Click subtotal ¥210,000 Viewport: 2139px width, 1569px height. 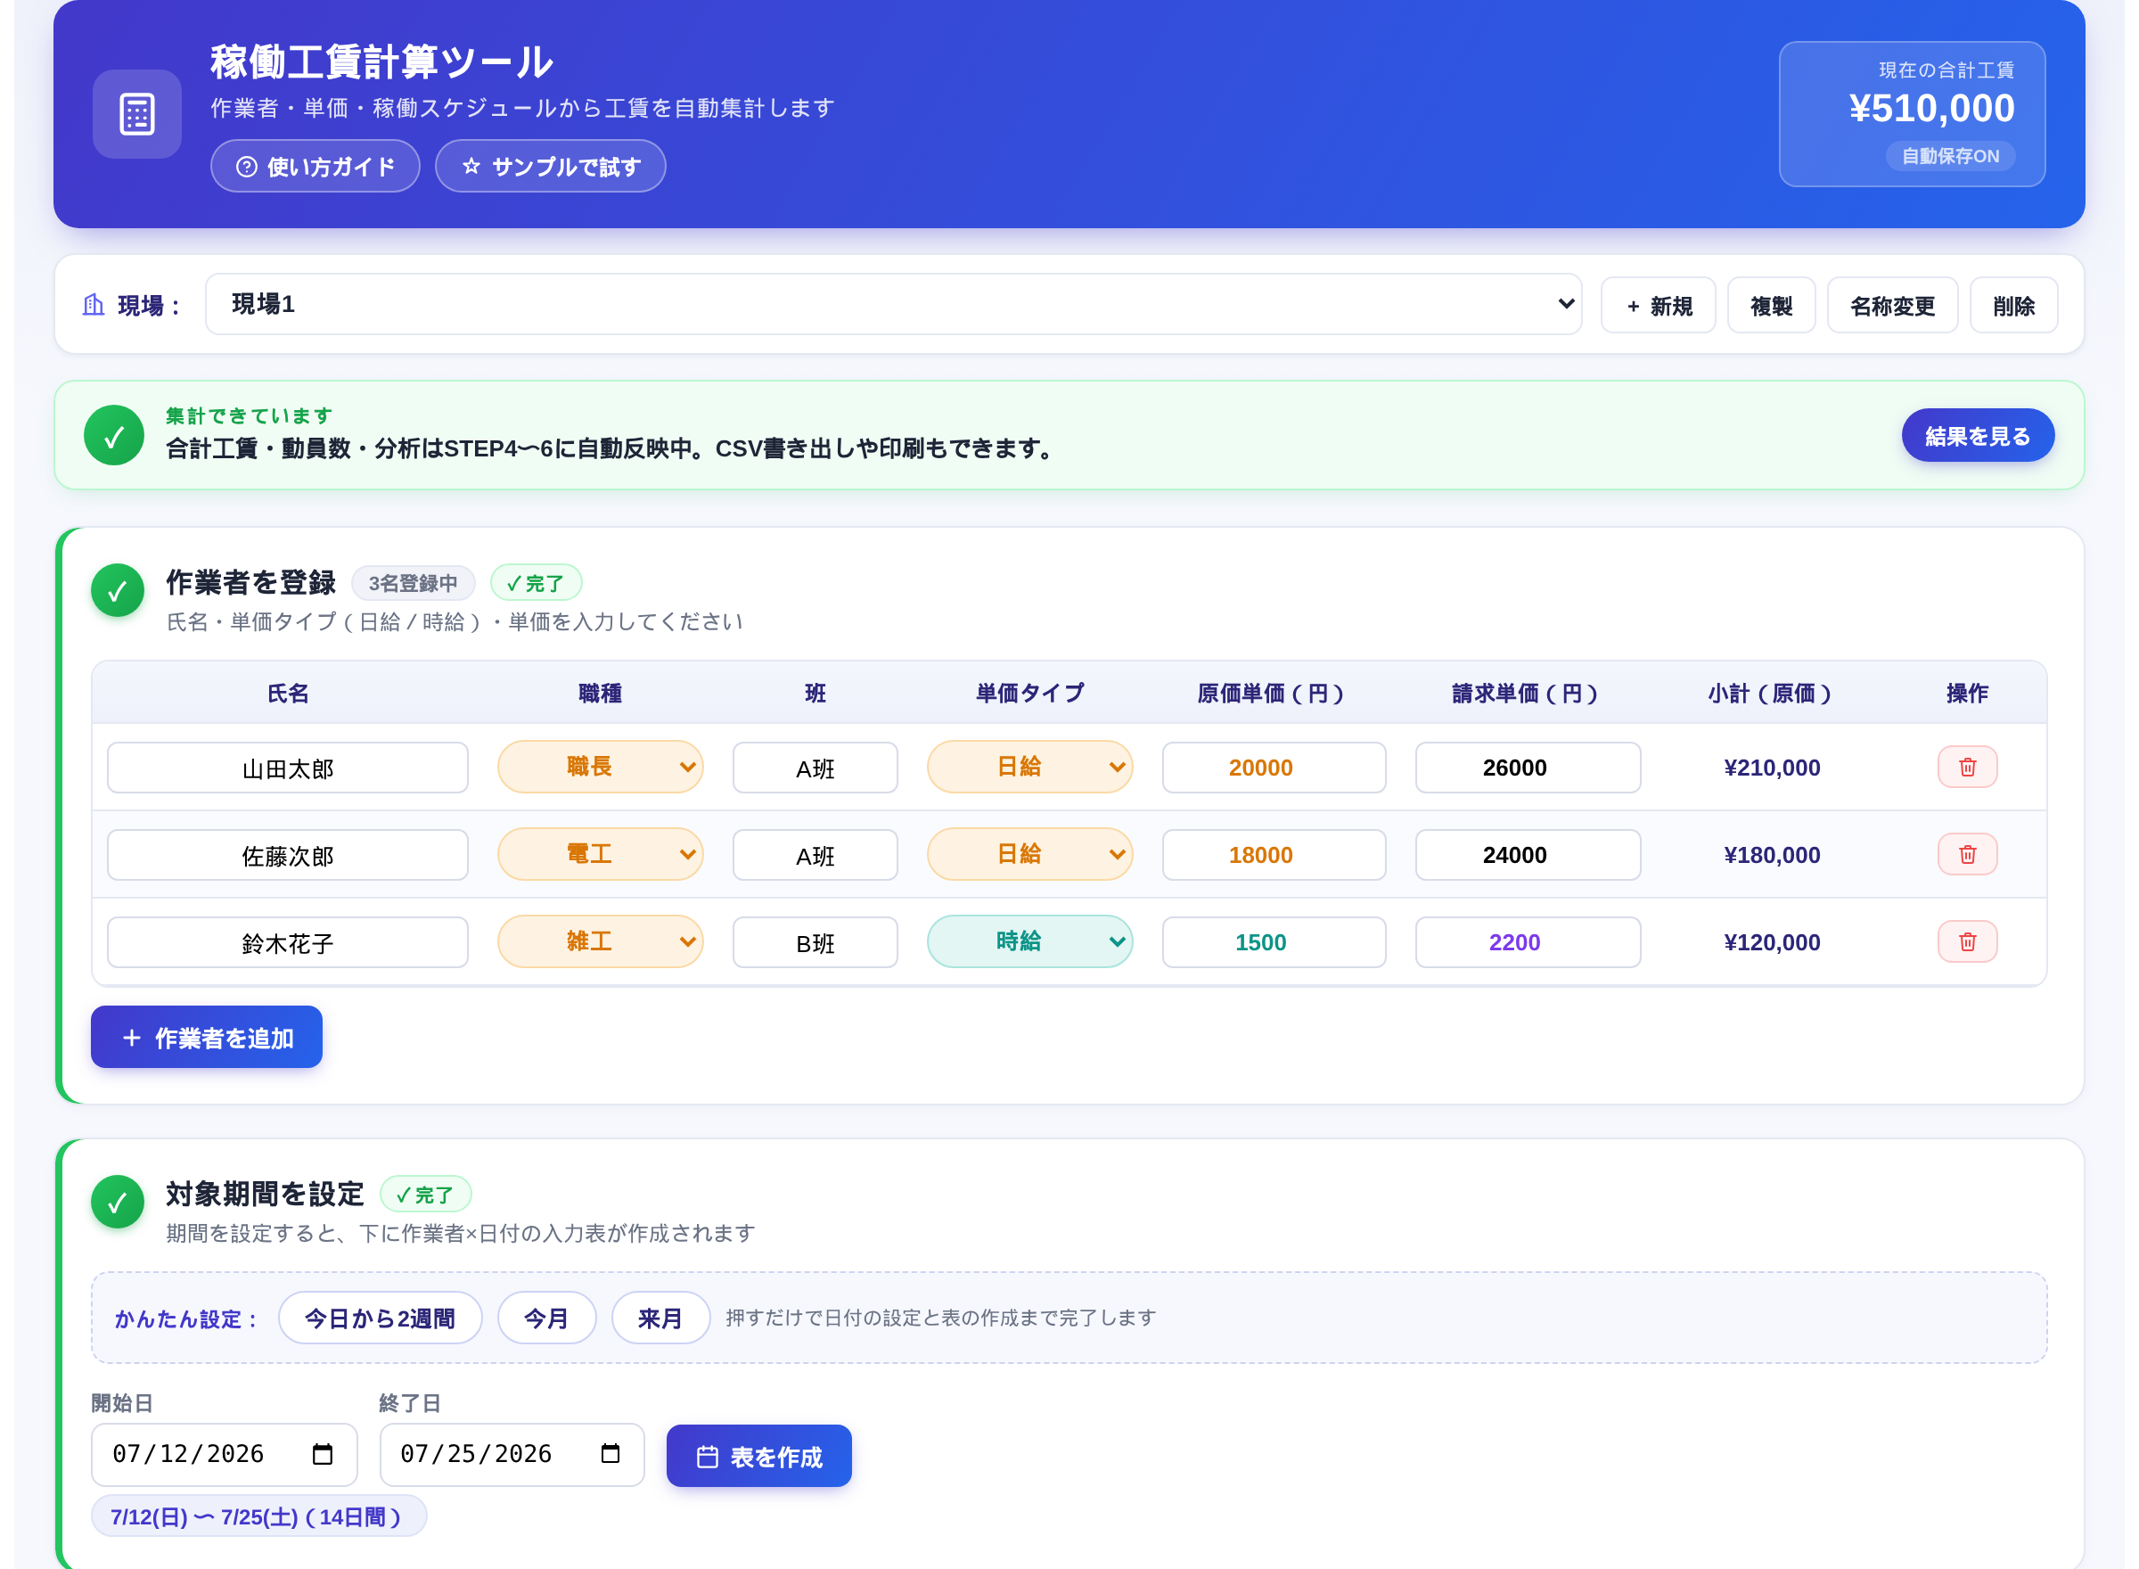pyautogui.click(x=1772, y=768)
